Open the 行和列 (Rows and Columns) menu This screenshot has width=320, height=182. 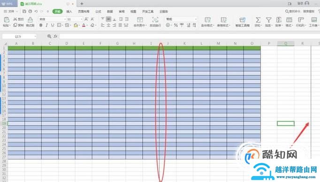301,22
